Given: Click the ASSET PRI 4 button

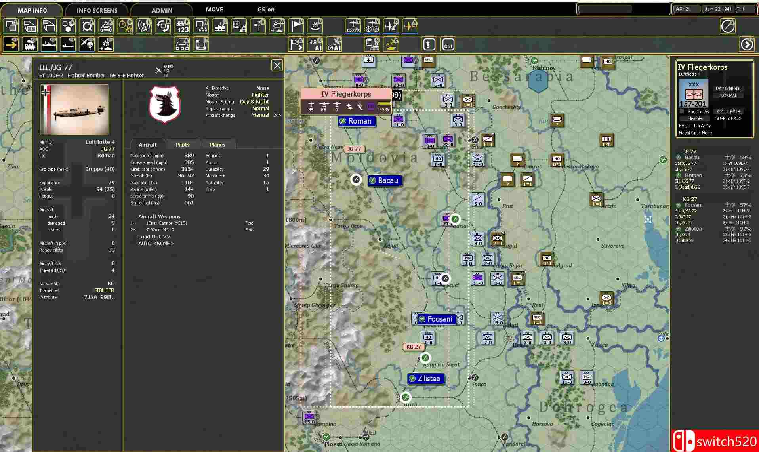Looking at the screenshot, I should (728, 112).
